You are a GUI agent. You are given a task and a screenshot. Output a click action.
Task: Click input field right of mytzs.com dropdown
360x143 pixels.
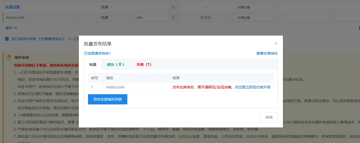tap(307, 18)
